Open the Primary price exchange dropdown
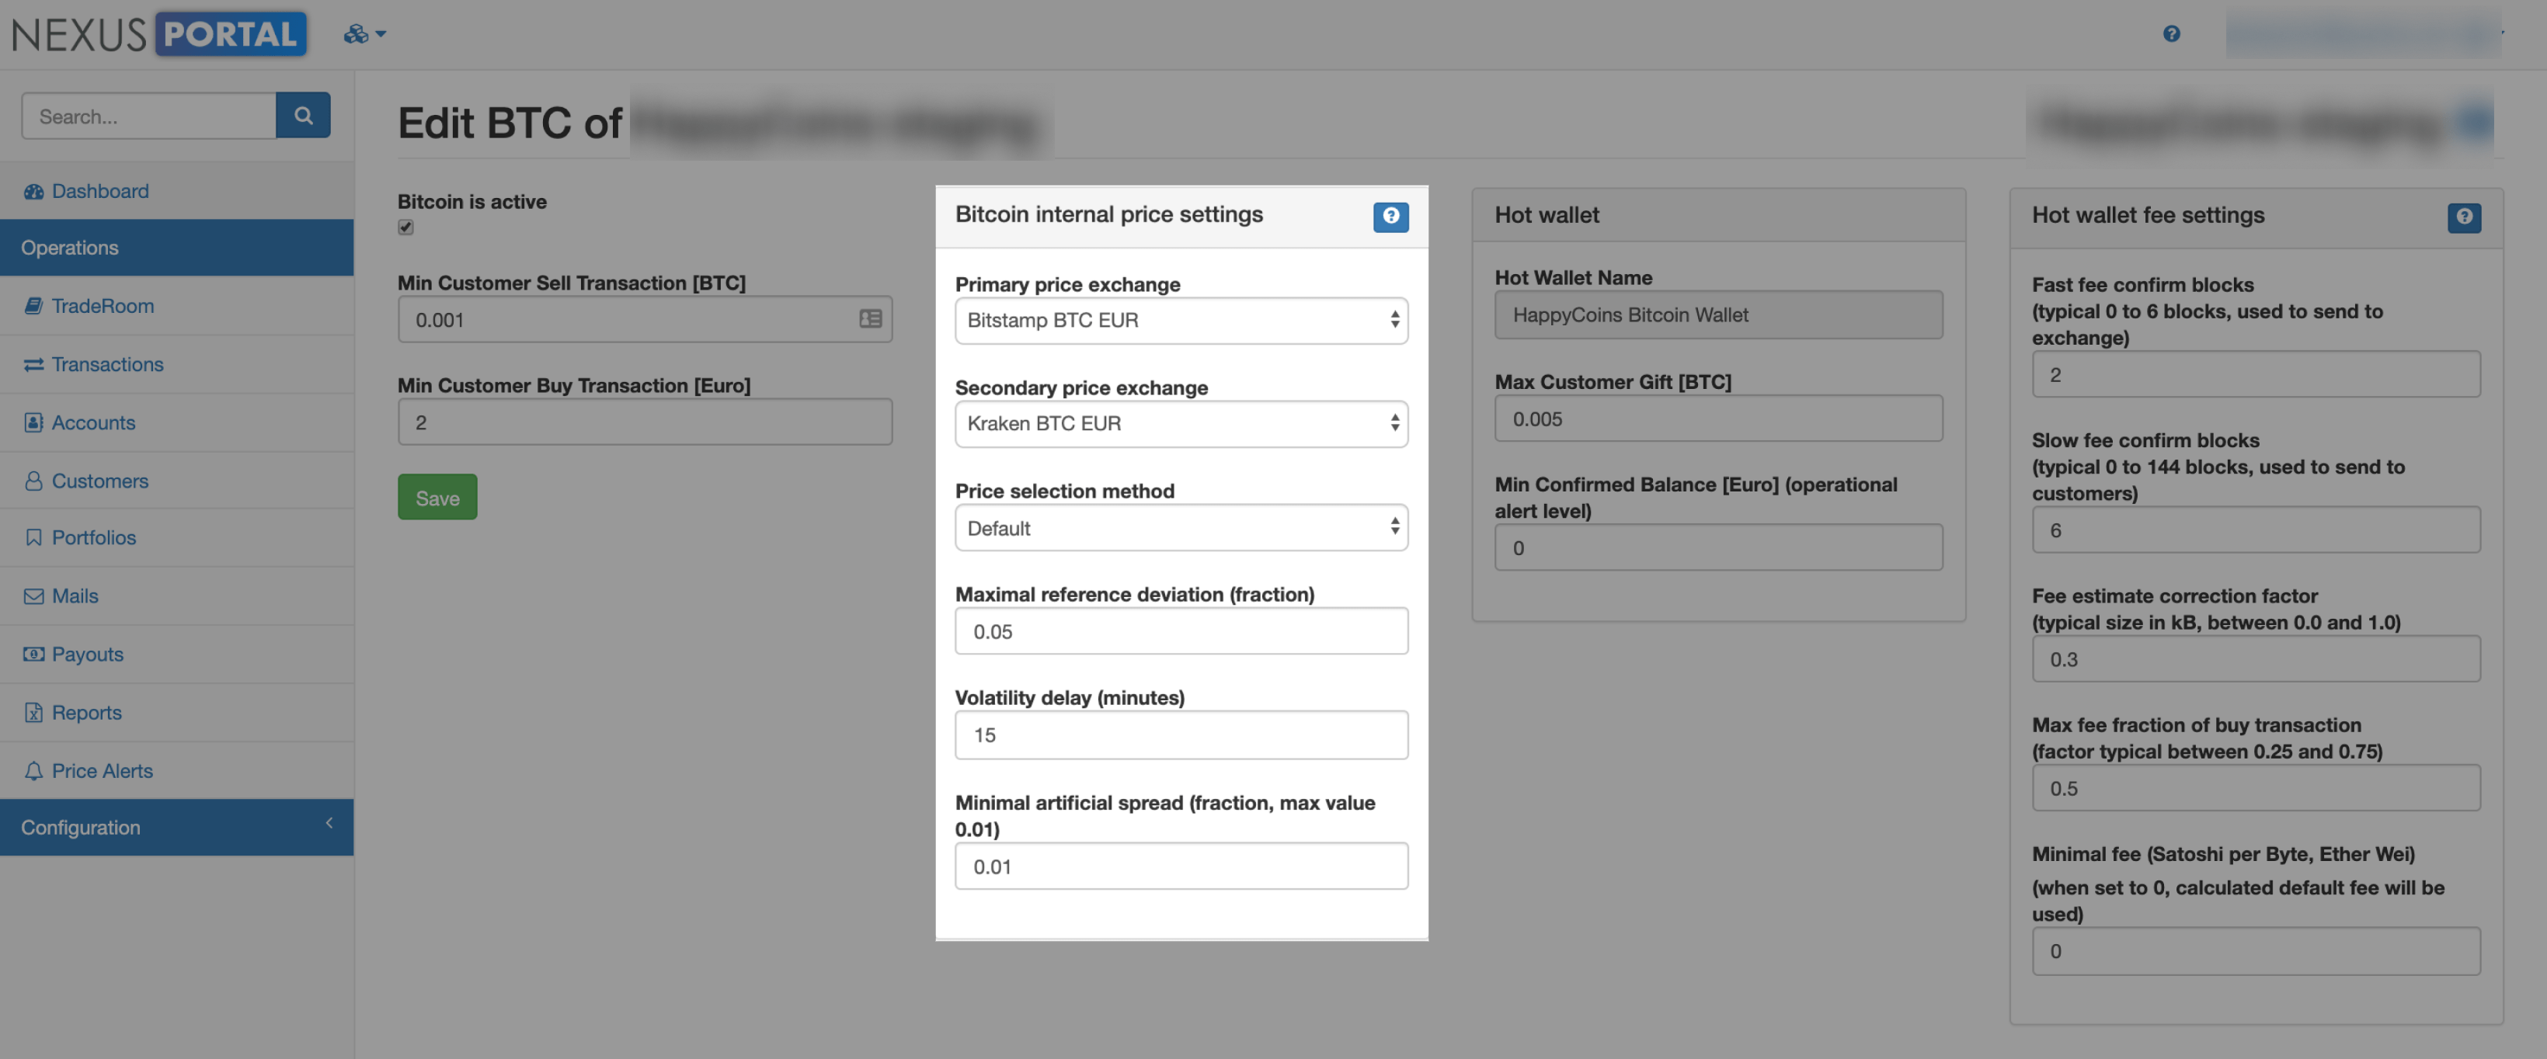 tap(1181, 320)
